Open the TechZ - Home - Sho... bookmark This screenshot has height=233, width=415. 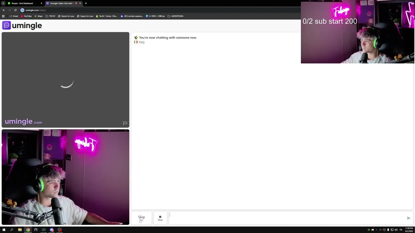[107, 16]
